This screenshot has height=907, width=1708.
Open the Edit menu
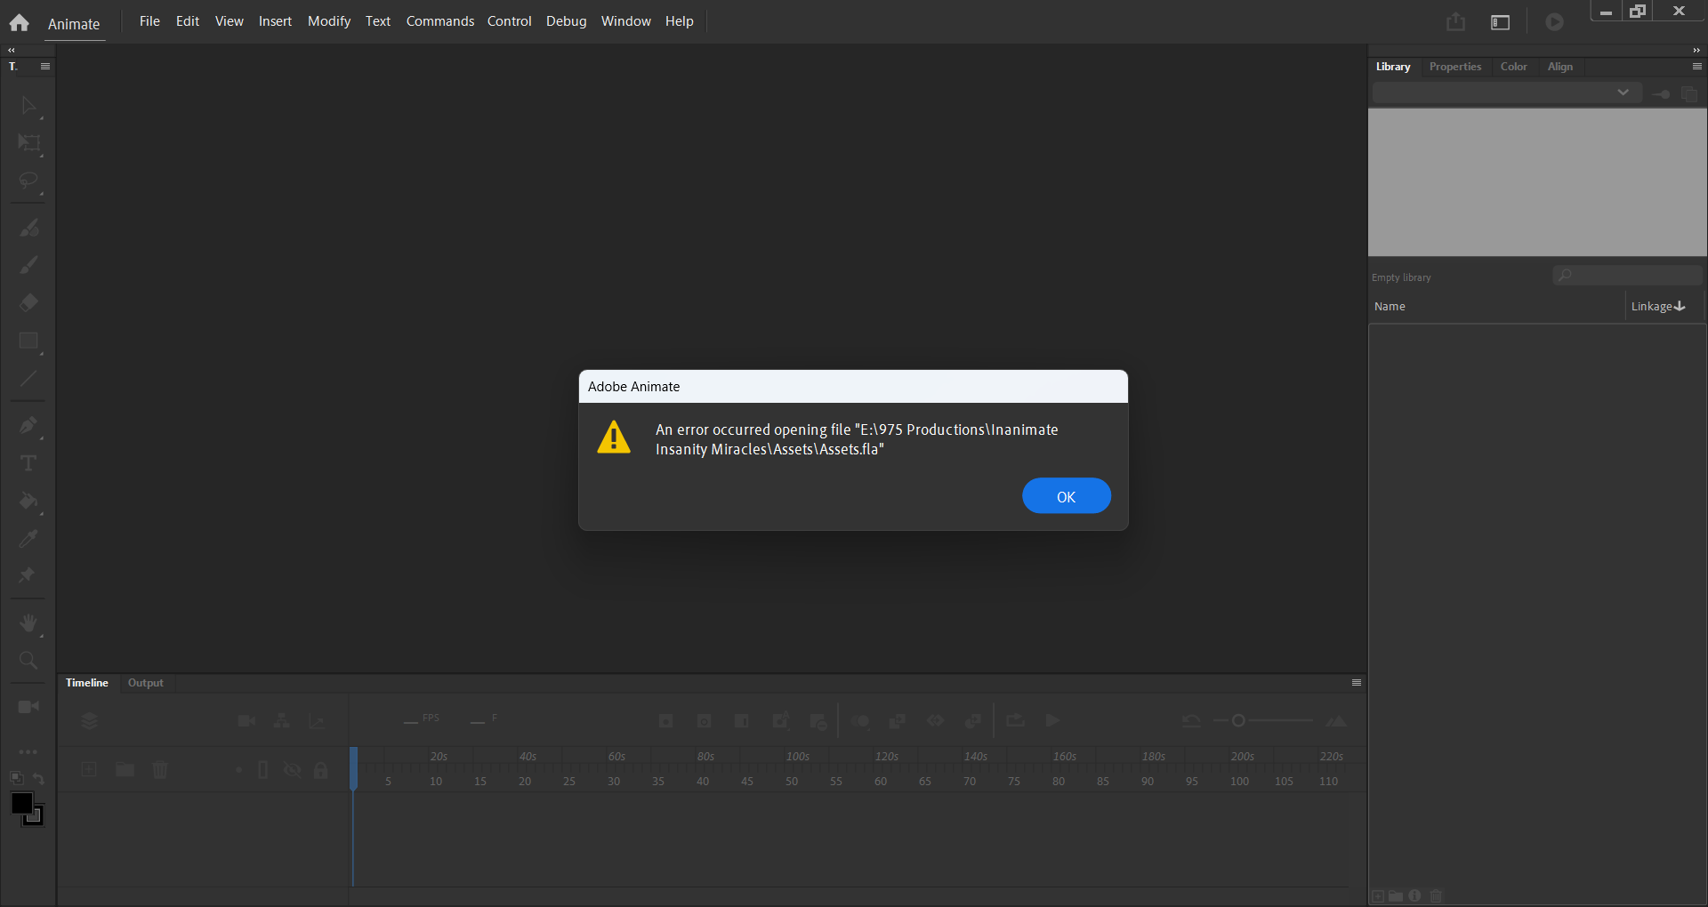pos(188,21)
